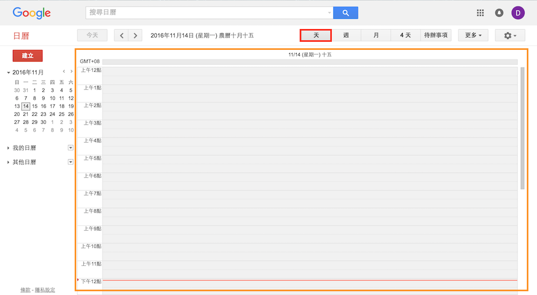Go to previous day arrow in toolbar
Viewport: 537px width, 295px height.
tap(122, 35)
